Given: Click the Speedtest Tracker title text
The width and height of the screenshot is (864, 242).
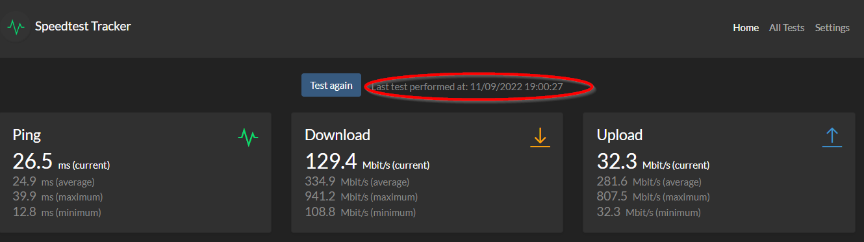Looking at the screenshot, I should click(x=83, y=27).
